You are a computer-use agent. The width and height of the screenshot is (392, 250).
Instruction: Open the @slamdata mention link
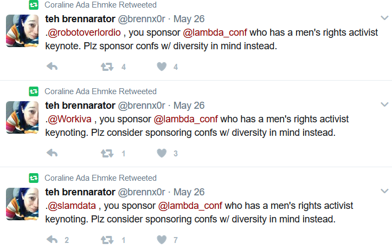tap(72, 206)
